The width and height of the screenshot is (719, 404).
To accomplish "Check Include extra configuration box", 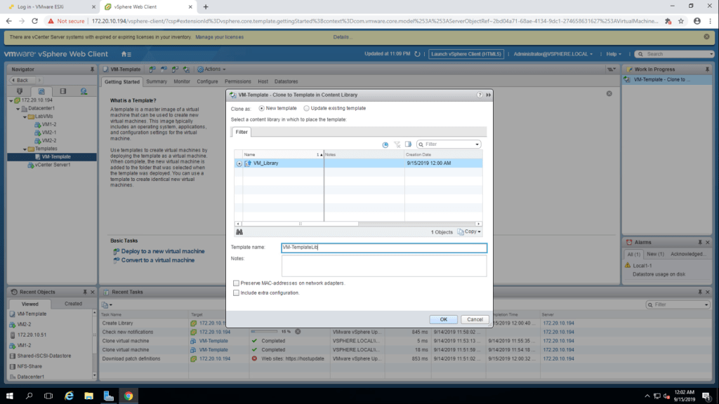I will [236, 292].
